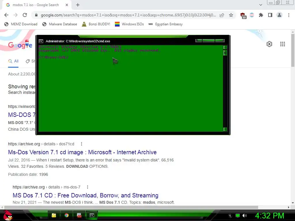
Task: Click the Chrome vertical page scrollbar thumb
Action: point(293,50)
